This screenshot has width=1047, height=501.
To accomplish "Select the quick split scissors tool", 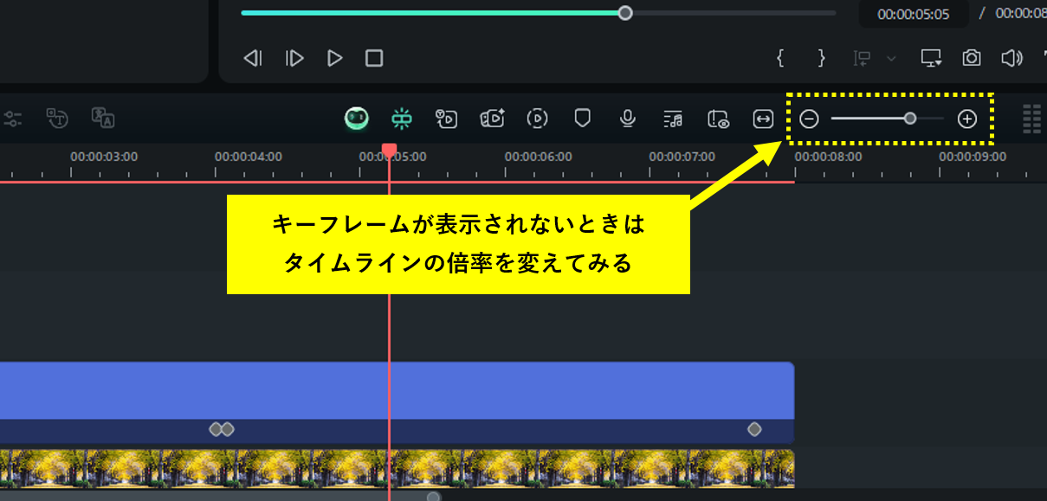I will 401,119.
